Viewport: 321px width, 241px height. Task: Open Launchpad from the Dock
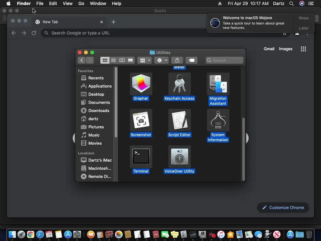point(21,234)
